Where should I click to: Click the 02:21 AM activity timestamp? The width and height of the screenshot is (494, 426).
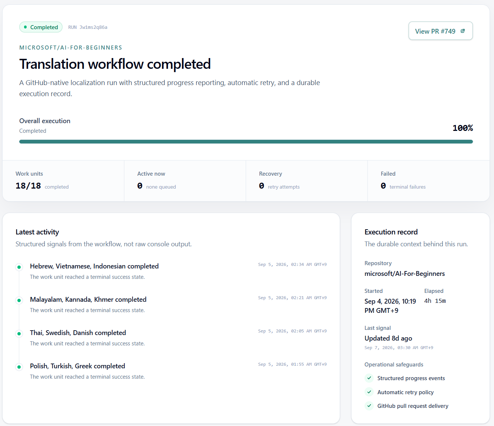coord(292,298)
